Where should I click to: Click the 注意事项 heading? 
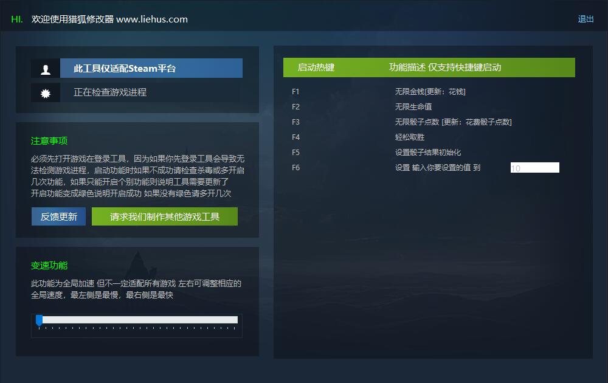pyautogui.click(x=49, y=140)
